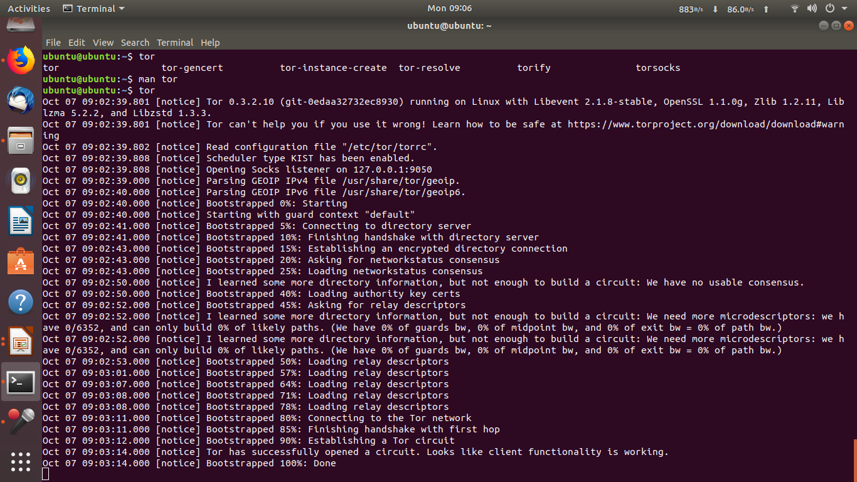Click 'tor-resolve' completion text

tap(429, 68)
